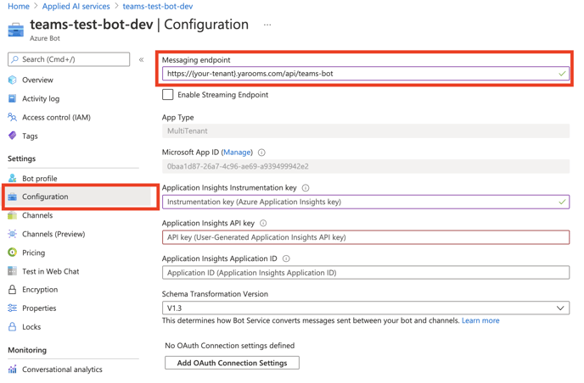This screenshot has height=383, width=584.
Task: Click Application Insights Instrumentation key field
Action: point(366,202)
